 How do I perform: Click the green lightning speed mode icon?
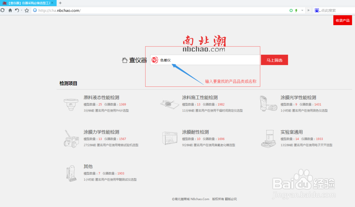click(x=296, y=10)
